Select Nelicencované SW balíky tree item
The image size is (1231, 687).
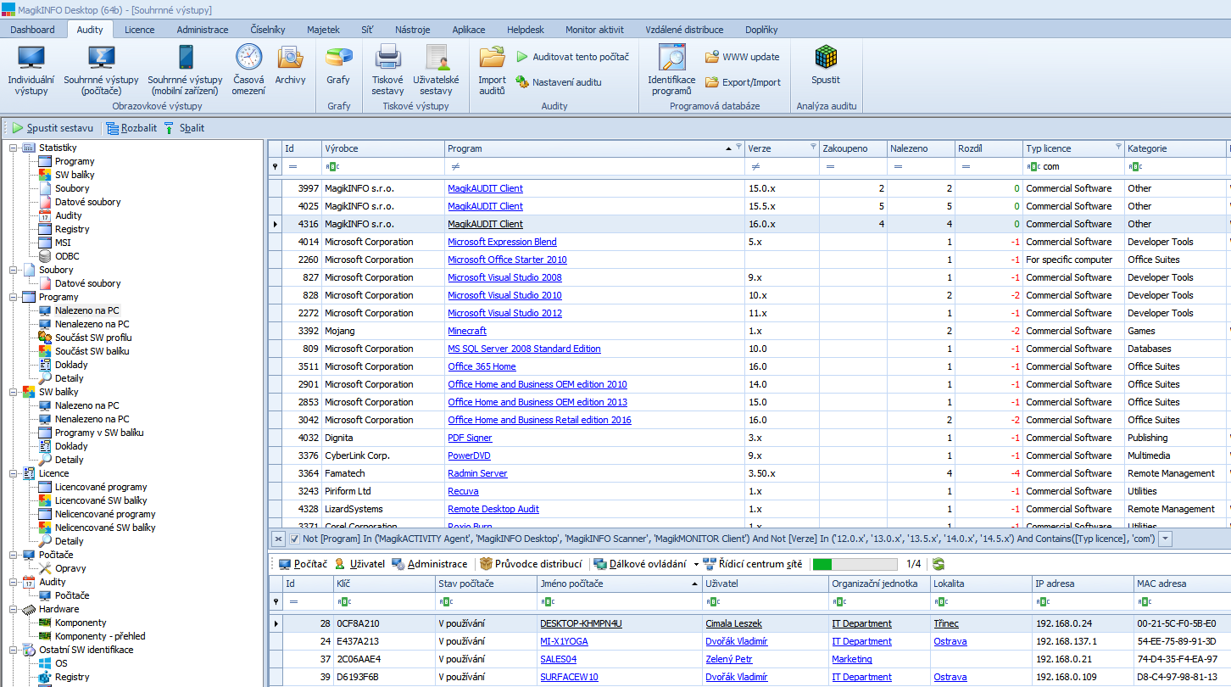pos(105,528)
